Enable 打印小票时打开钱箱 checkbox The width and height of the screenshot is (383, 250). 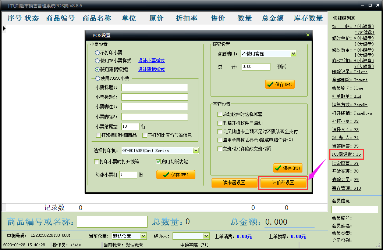(96, 162)
